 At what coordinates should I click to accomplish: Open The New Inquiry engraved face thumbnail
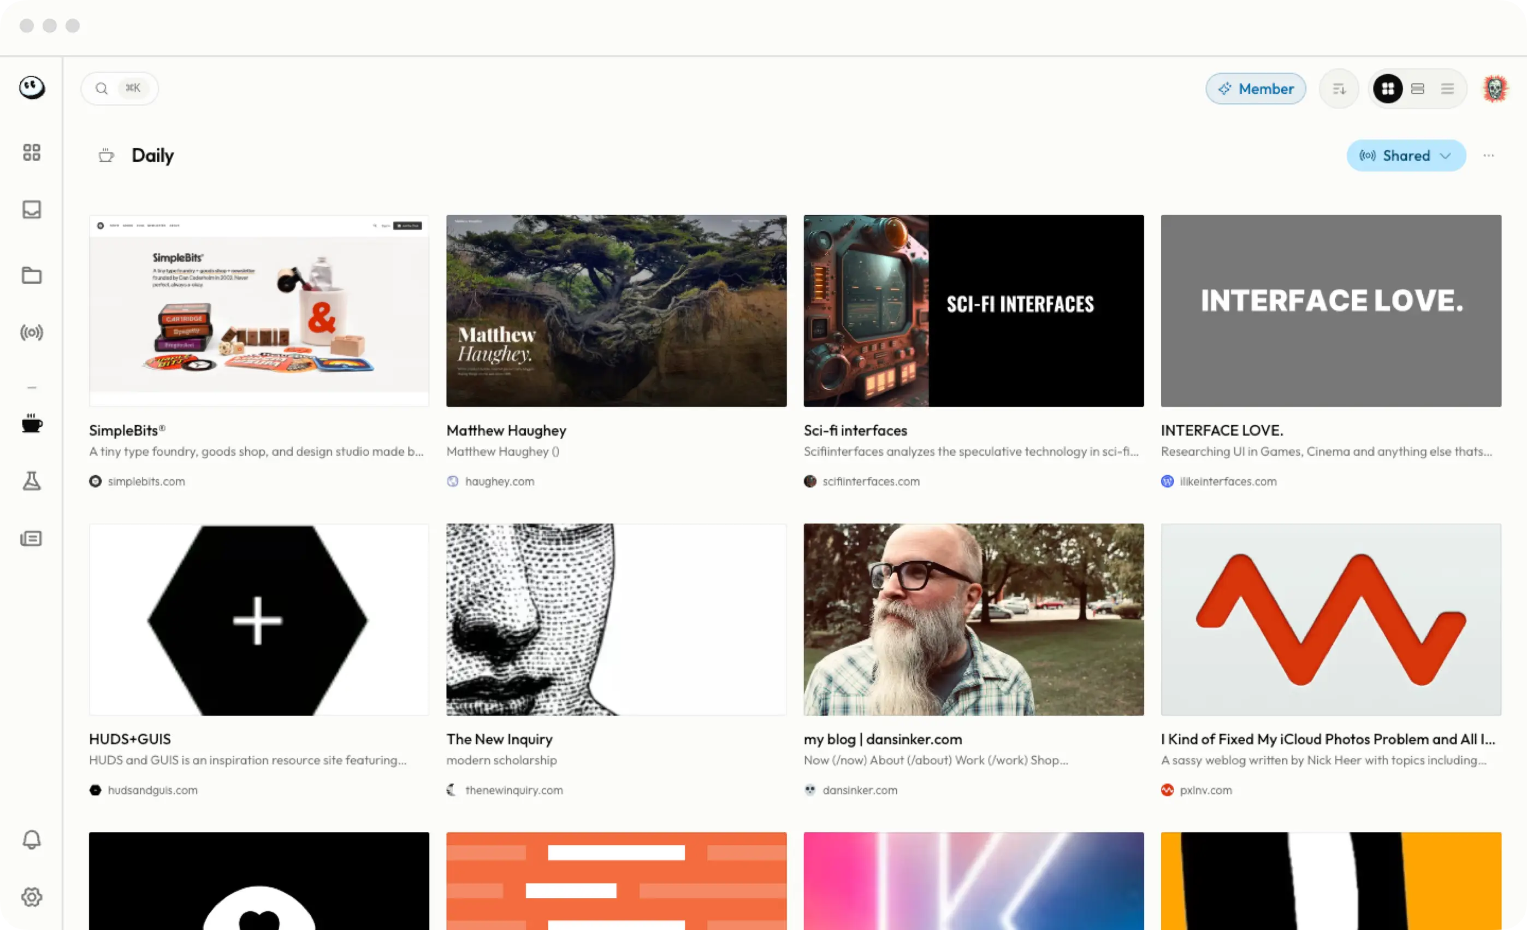pos(616,620)
